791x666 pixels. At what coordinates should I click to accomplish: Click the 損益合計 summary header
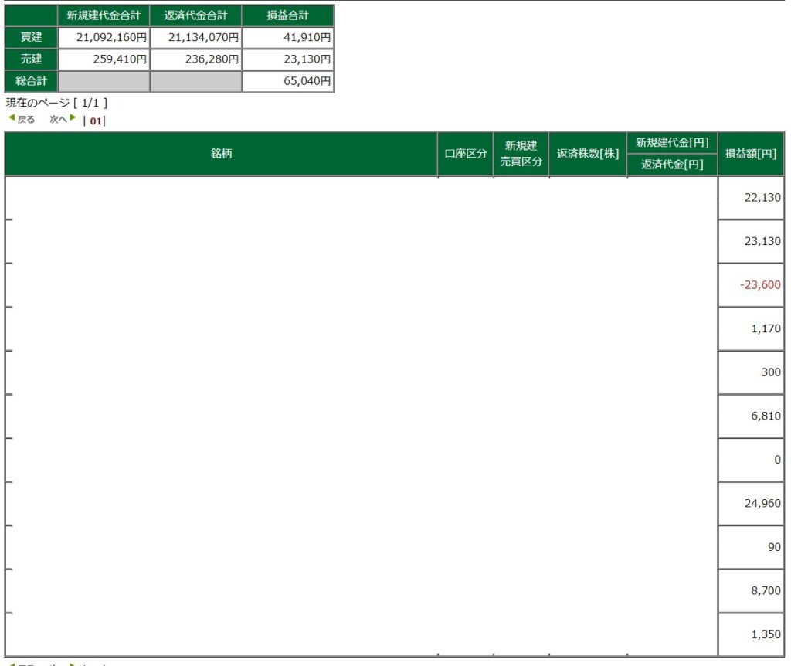(x=288, y=15)
